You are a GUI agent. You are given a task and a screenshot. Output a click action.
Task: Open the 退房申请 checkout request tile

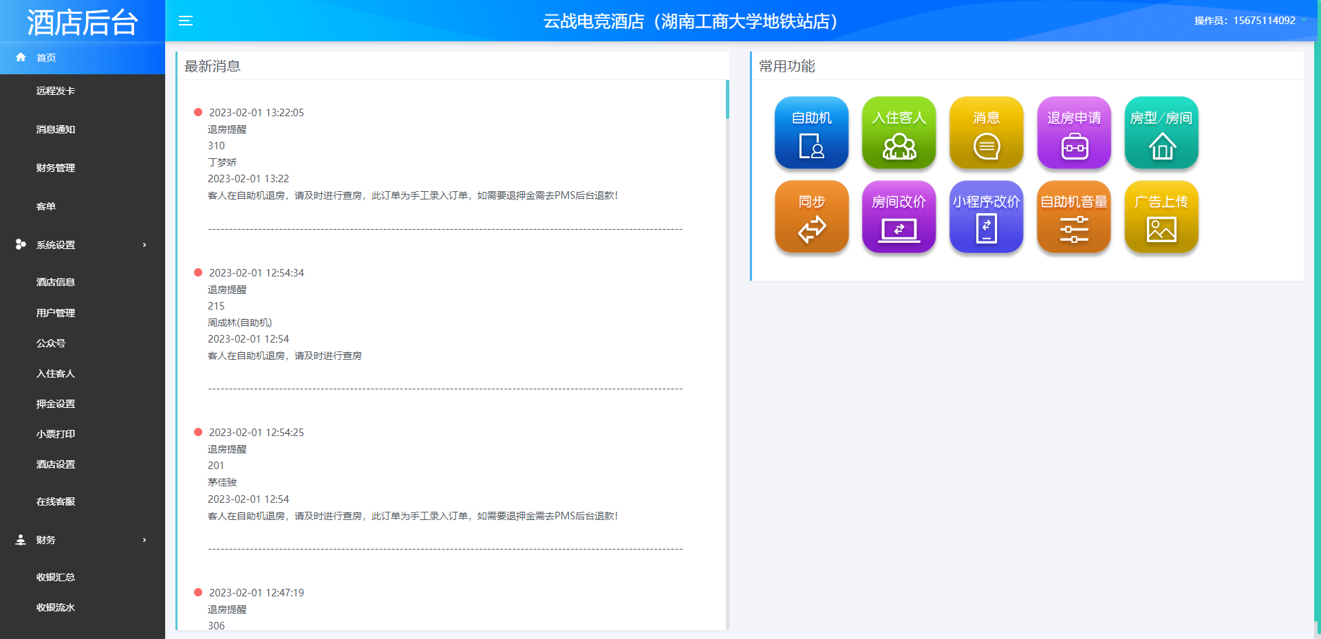1074,133
